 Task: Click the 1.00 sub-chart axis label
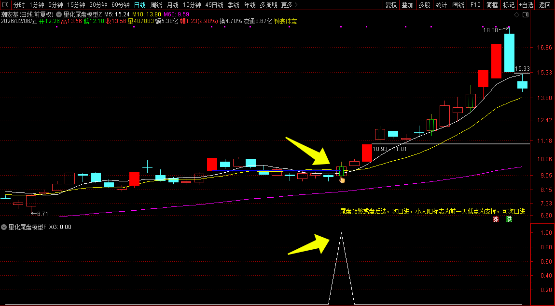tap(546, 232)
